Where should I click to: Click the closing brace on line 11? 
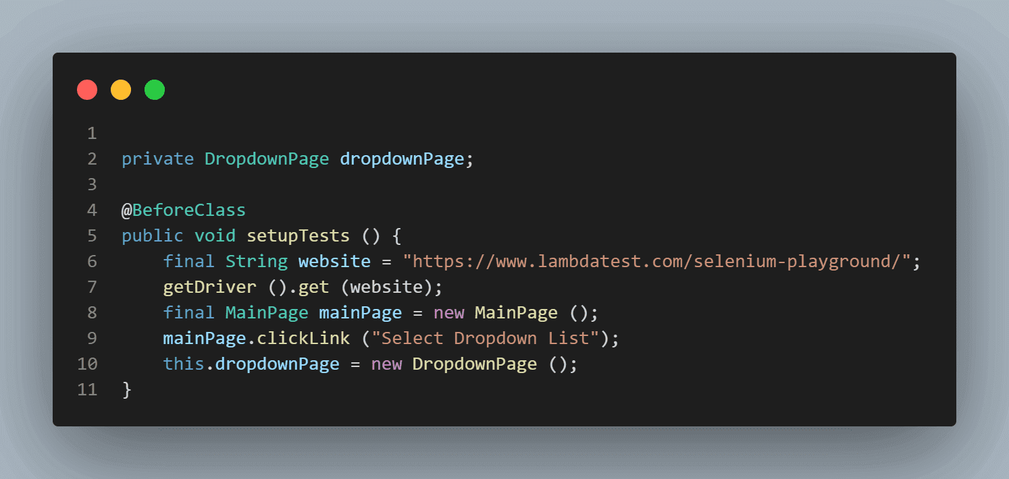coord(126,390)
